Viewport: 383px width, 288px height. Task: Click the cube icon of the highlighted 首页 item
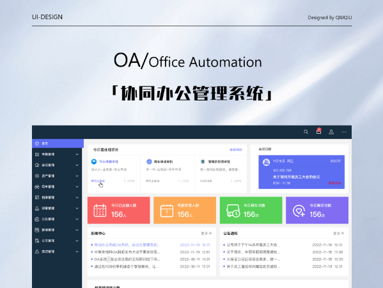tap(37, 143)
